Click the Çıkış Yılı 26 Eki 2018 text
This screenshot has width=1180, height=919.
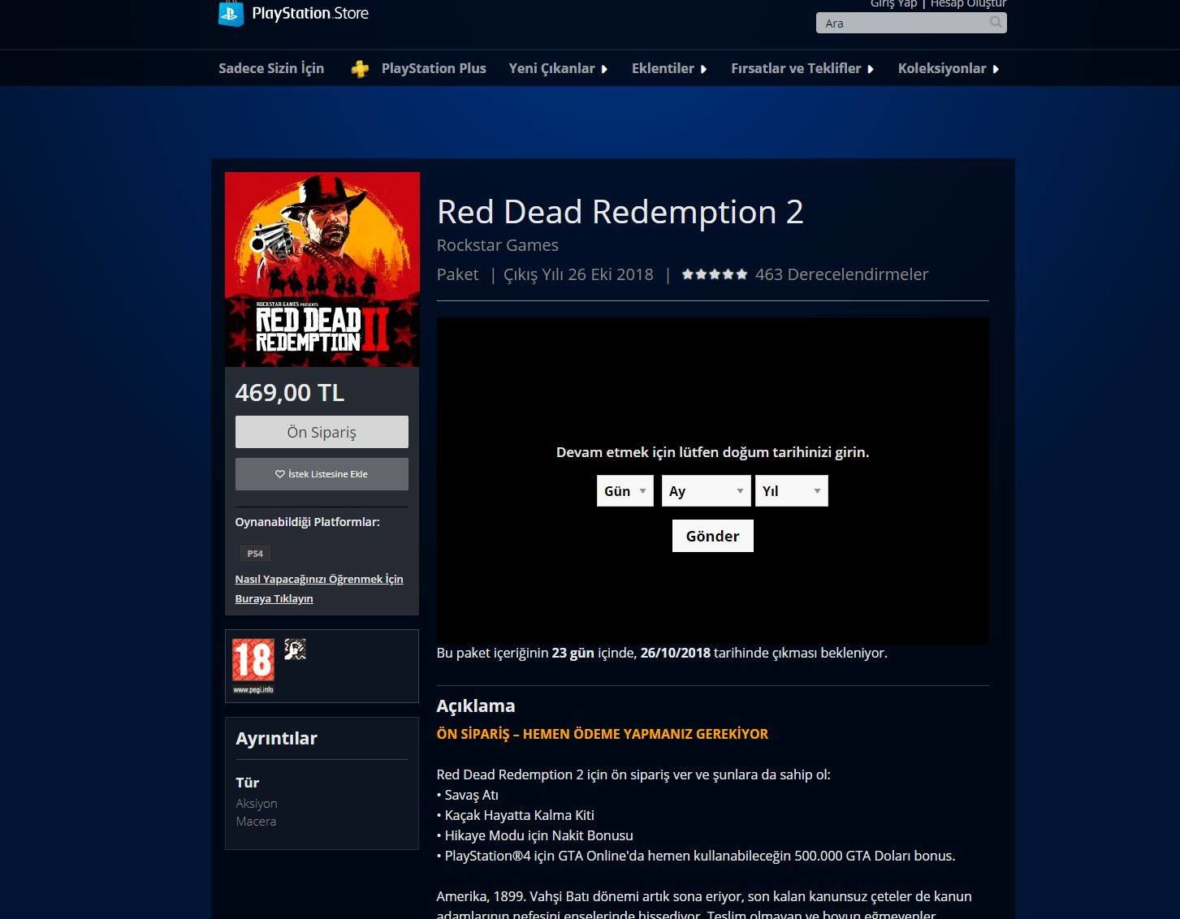tap(578, 274)
